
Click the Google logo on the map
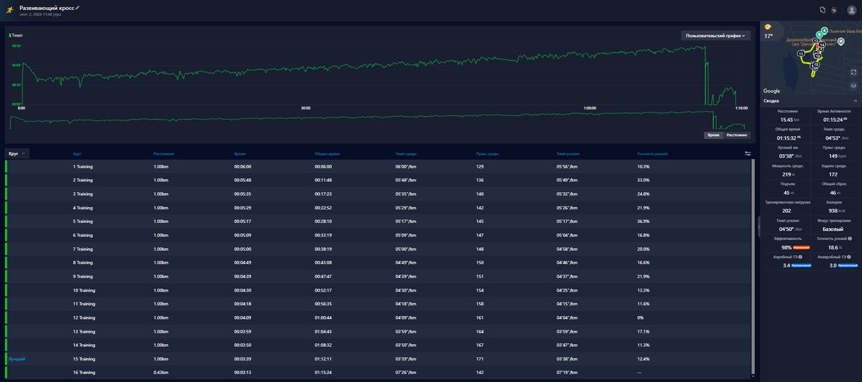[772, 91]
